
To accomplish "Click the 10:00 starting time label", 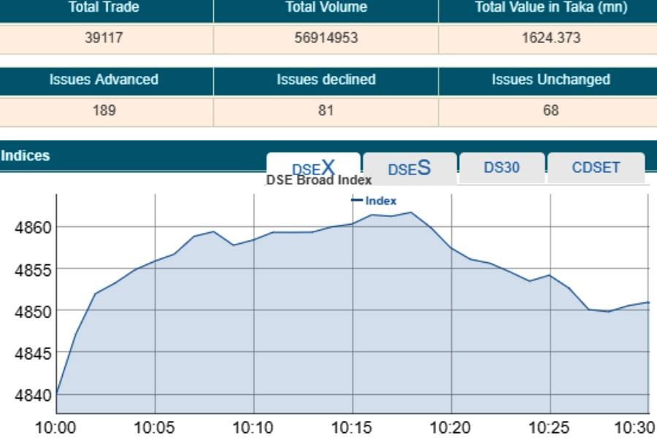I will click(x=55, y=428).
